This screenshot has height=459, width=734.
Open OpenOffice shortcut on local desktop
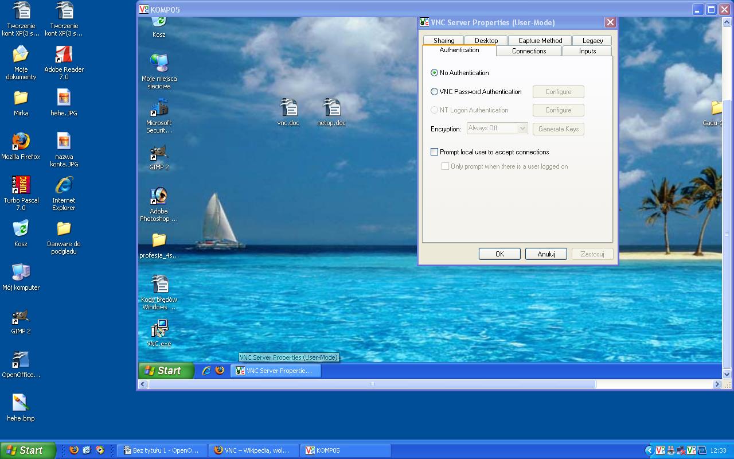coord(21,364)
